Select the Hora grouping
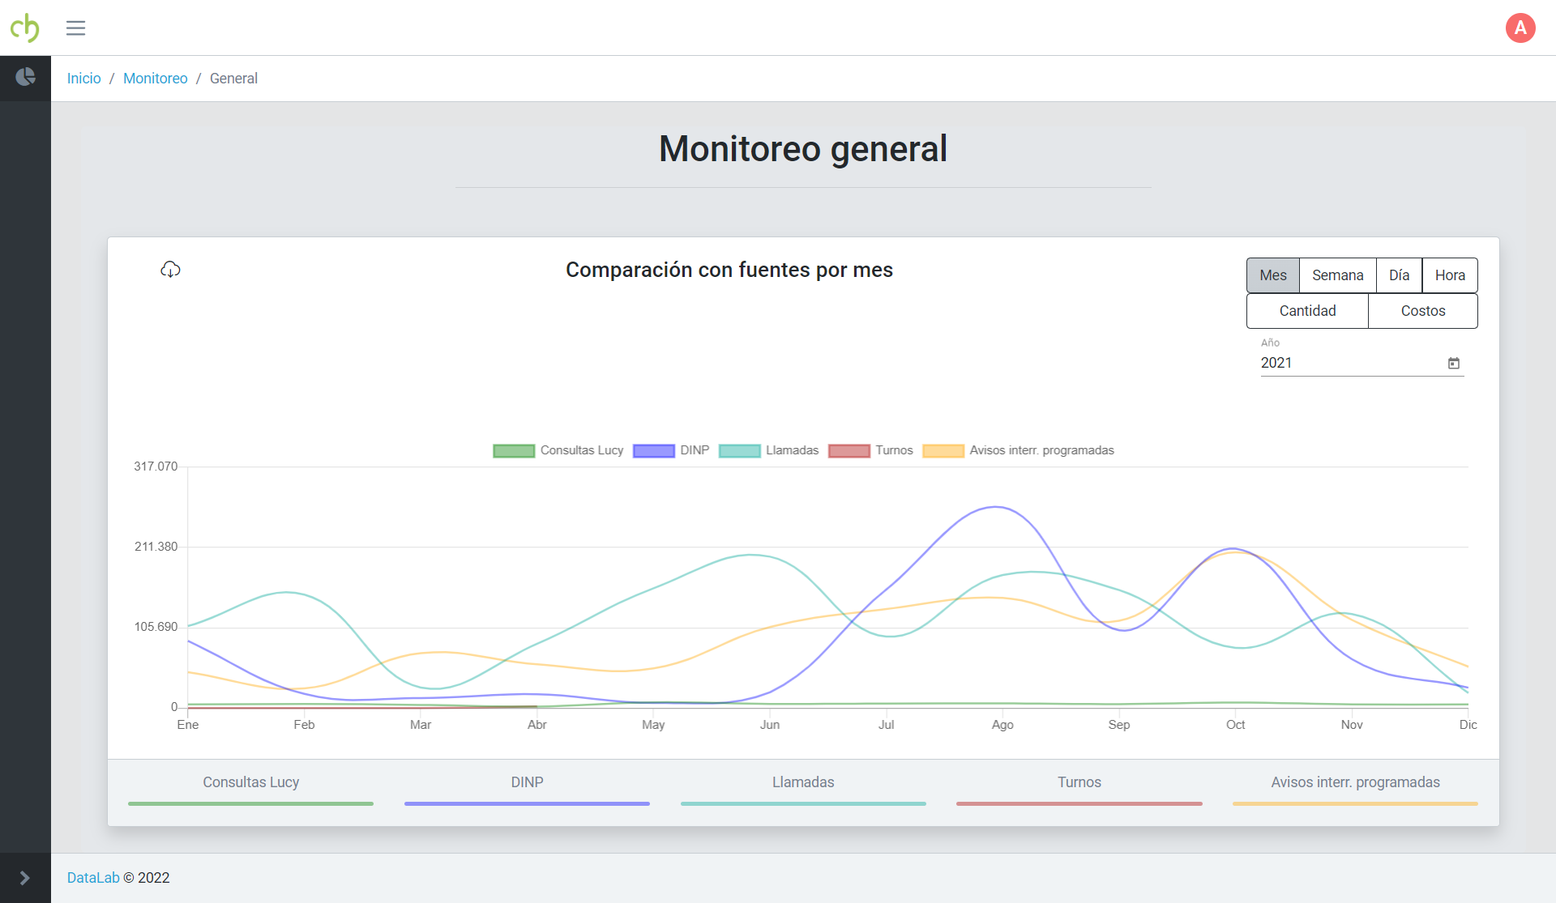The image size is (1556, 903). click(x=1449, y=275)
